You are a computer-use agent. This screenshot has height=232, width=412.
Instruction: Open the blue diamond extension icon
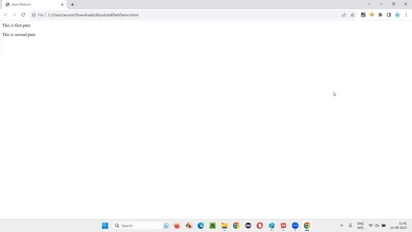pyautogui.click(x=398, y=15)
